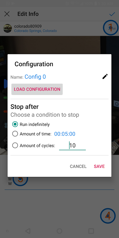Viewport: 119px width, 238px height.
Task: Click the Load Configuration button
Action: coord(37,89)
